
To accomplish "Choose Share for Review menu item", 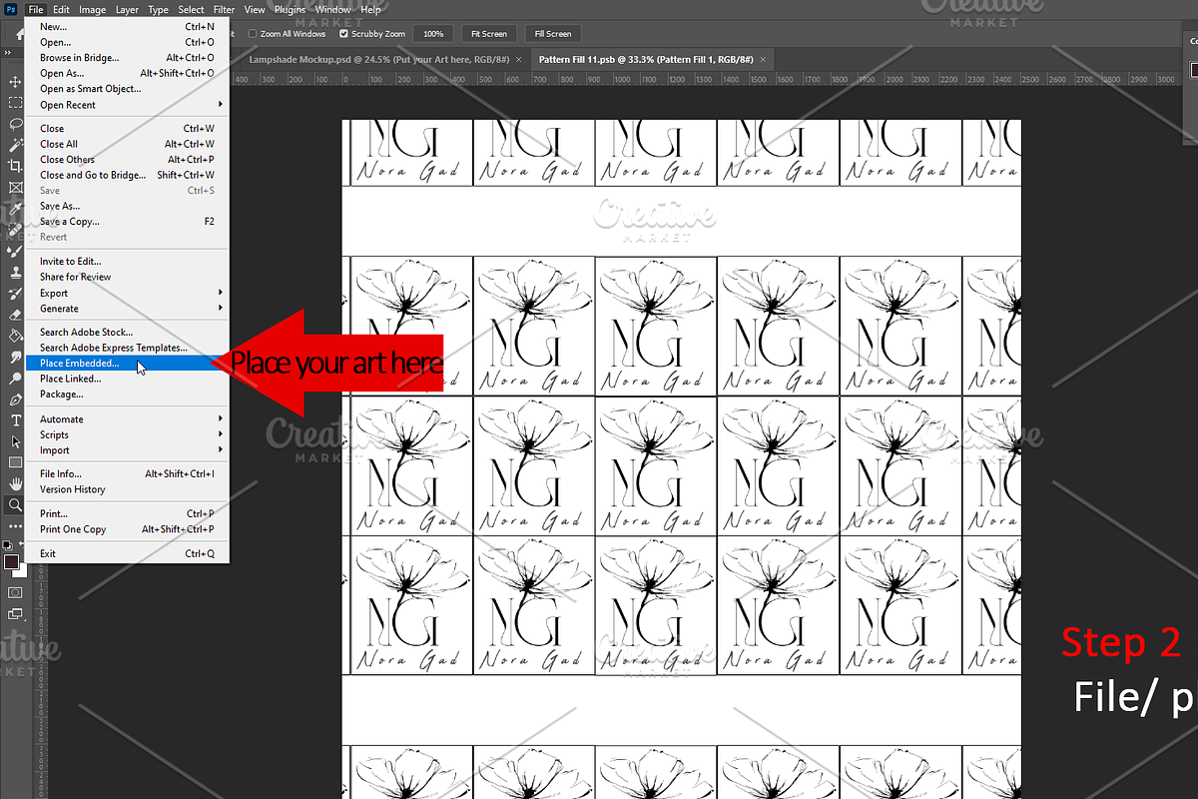I will tap(127, 278).
